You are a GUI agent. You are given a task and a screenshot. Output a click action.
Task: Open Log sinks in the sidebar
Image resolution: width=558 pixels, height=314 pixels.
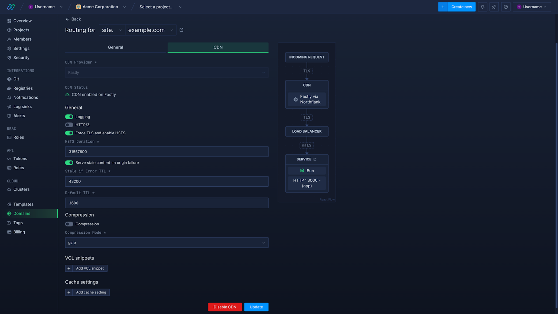pos(22,106)
